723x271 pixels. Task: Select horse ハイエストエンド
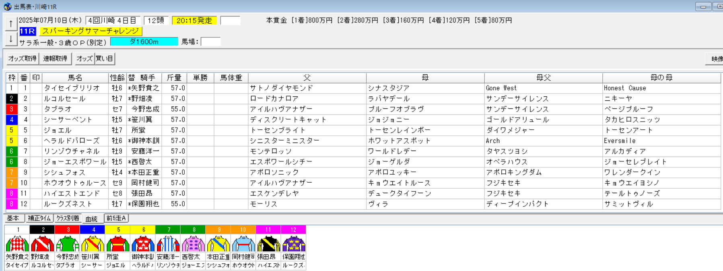pyautogui.click(x=72, y=193)
